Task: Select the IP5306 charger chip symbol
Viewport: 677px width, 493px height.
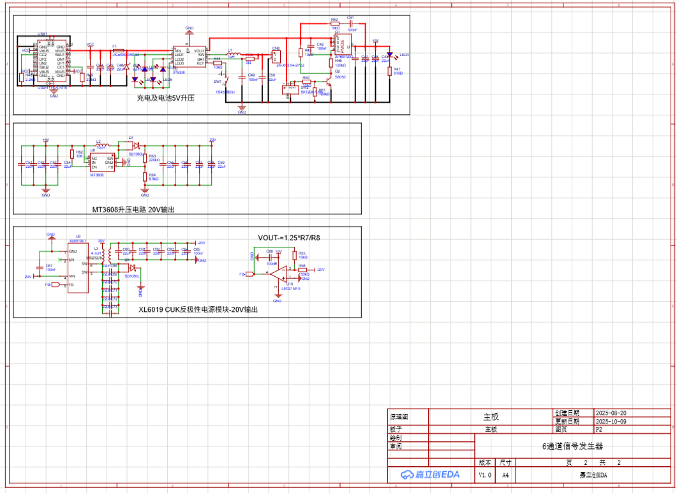Action: [189, 57]
